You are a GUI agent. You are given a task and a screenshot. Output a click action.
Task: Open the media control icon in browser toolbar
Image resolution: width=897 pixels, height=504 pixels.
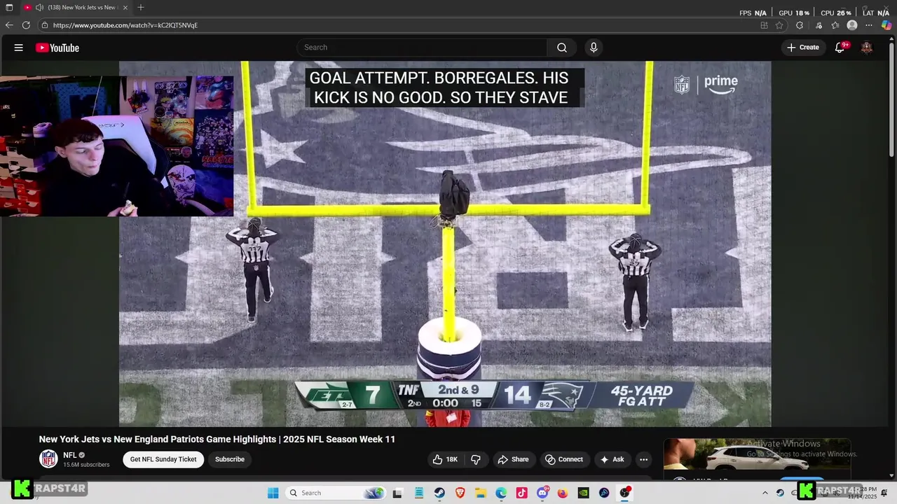tap(818, 25)
